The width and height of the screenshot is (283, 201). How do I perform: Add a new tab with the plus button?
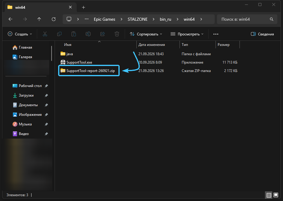tap(83, 7)
